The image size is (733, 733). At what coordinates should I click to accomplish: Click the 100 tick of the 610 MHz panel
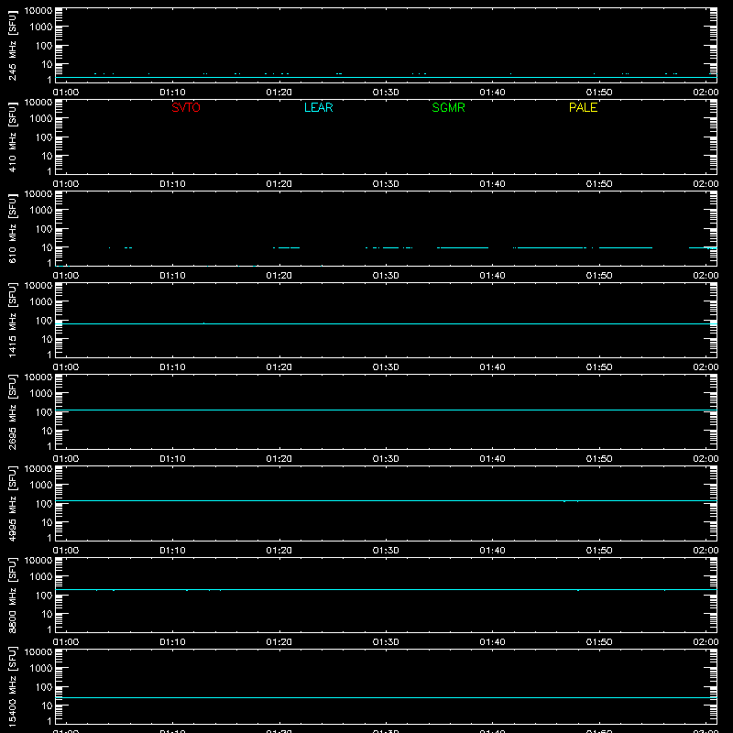(44, 229)
